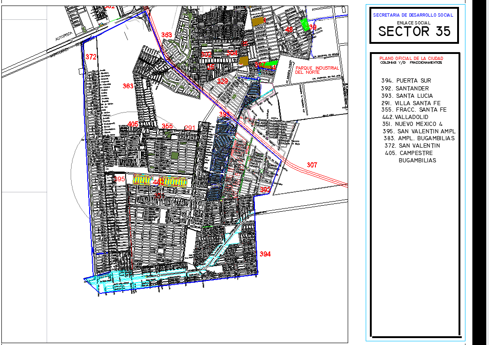The image size is (489, 345).
Task: Click legend entry 393. SANTA LUCIA
Action: point(407,95)
